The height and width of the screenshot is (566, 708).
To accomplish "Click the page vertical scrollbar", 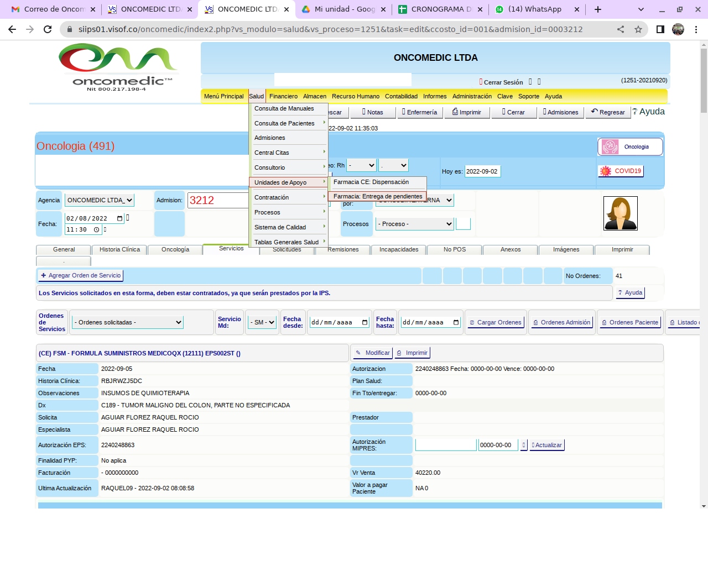I will tap(704, 276).
